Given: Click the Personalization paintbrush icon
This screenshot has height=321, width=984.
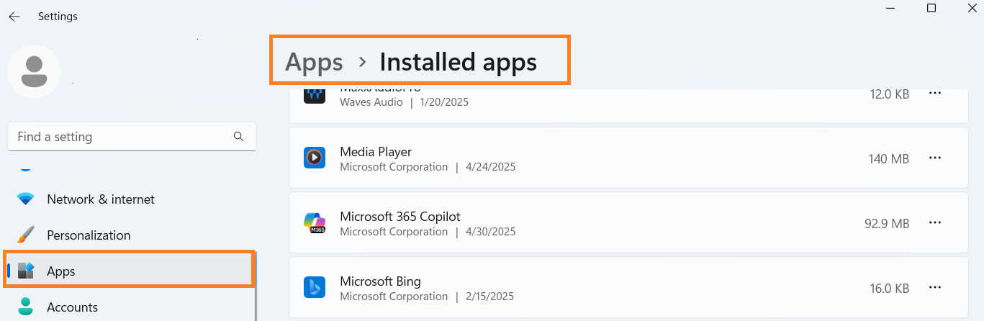Looking at the screenshot, I should (26, 235).
